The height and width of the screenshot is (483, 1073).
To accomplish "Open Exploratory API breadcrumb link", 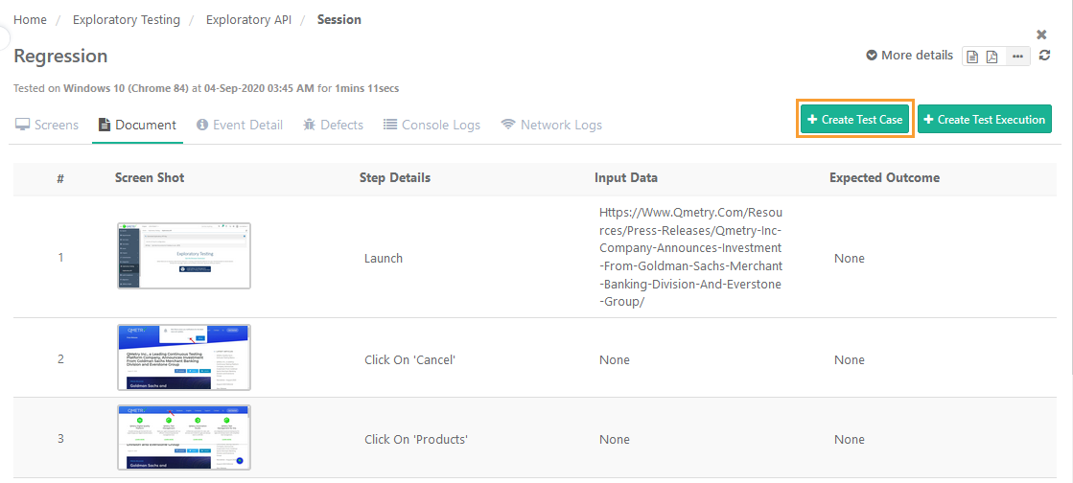I will coord(249,20).
